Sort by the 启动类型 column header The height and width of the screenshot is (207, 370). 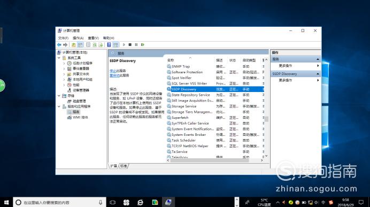pyautogui.click(x=249, y=60)
